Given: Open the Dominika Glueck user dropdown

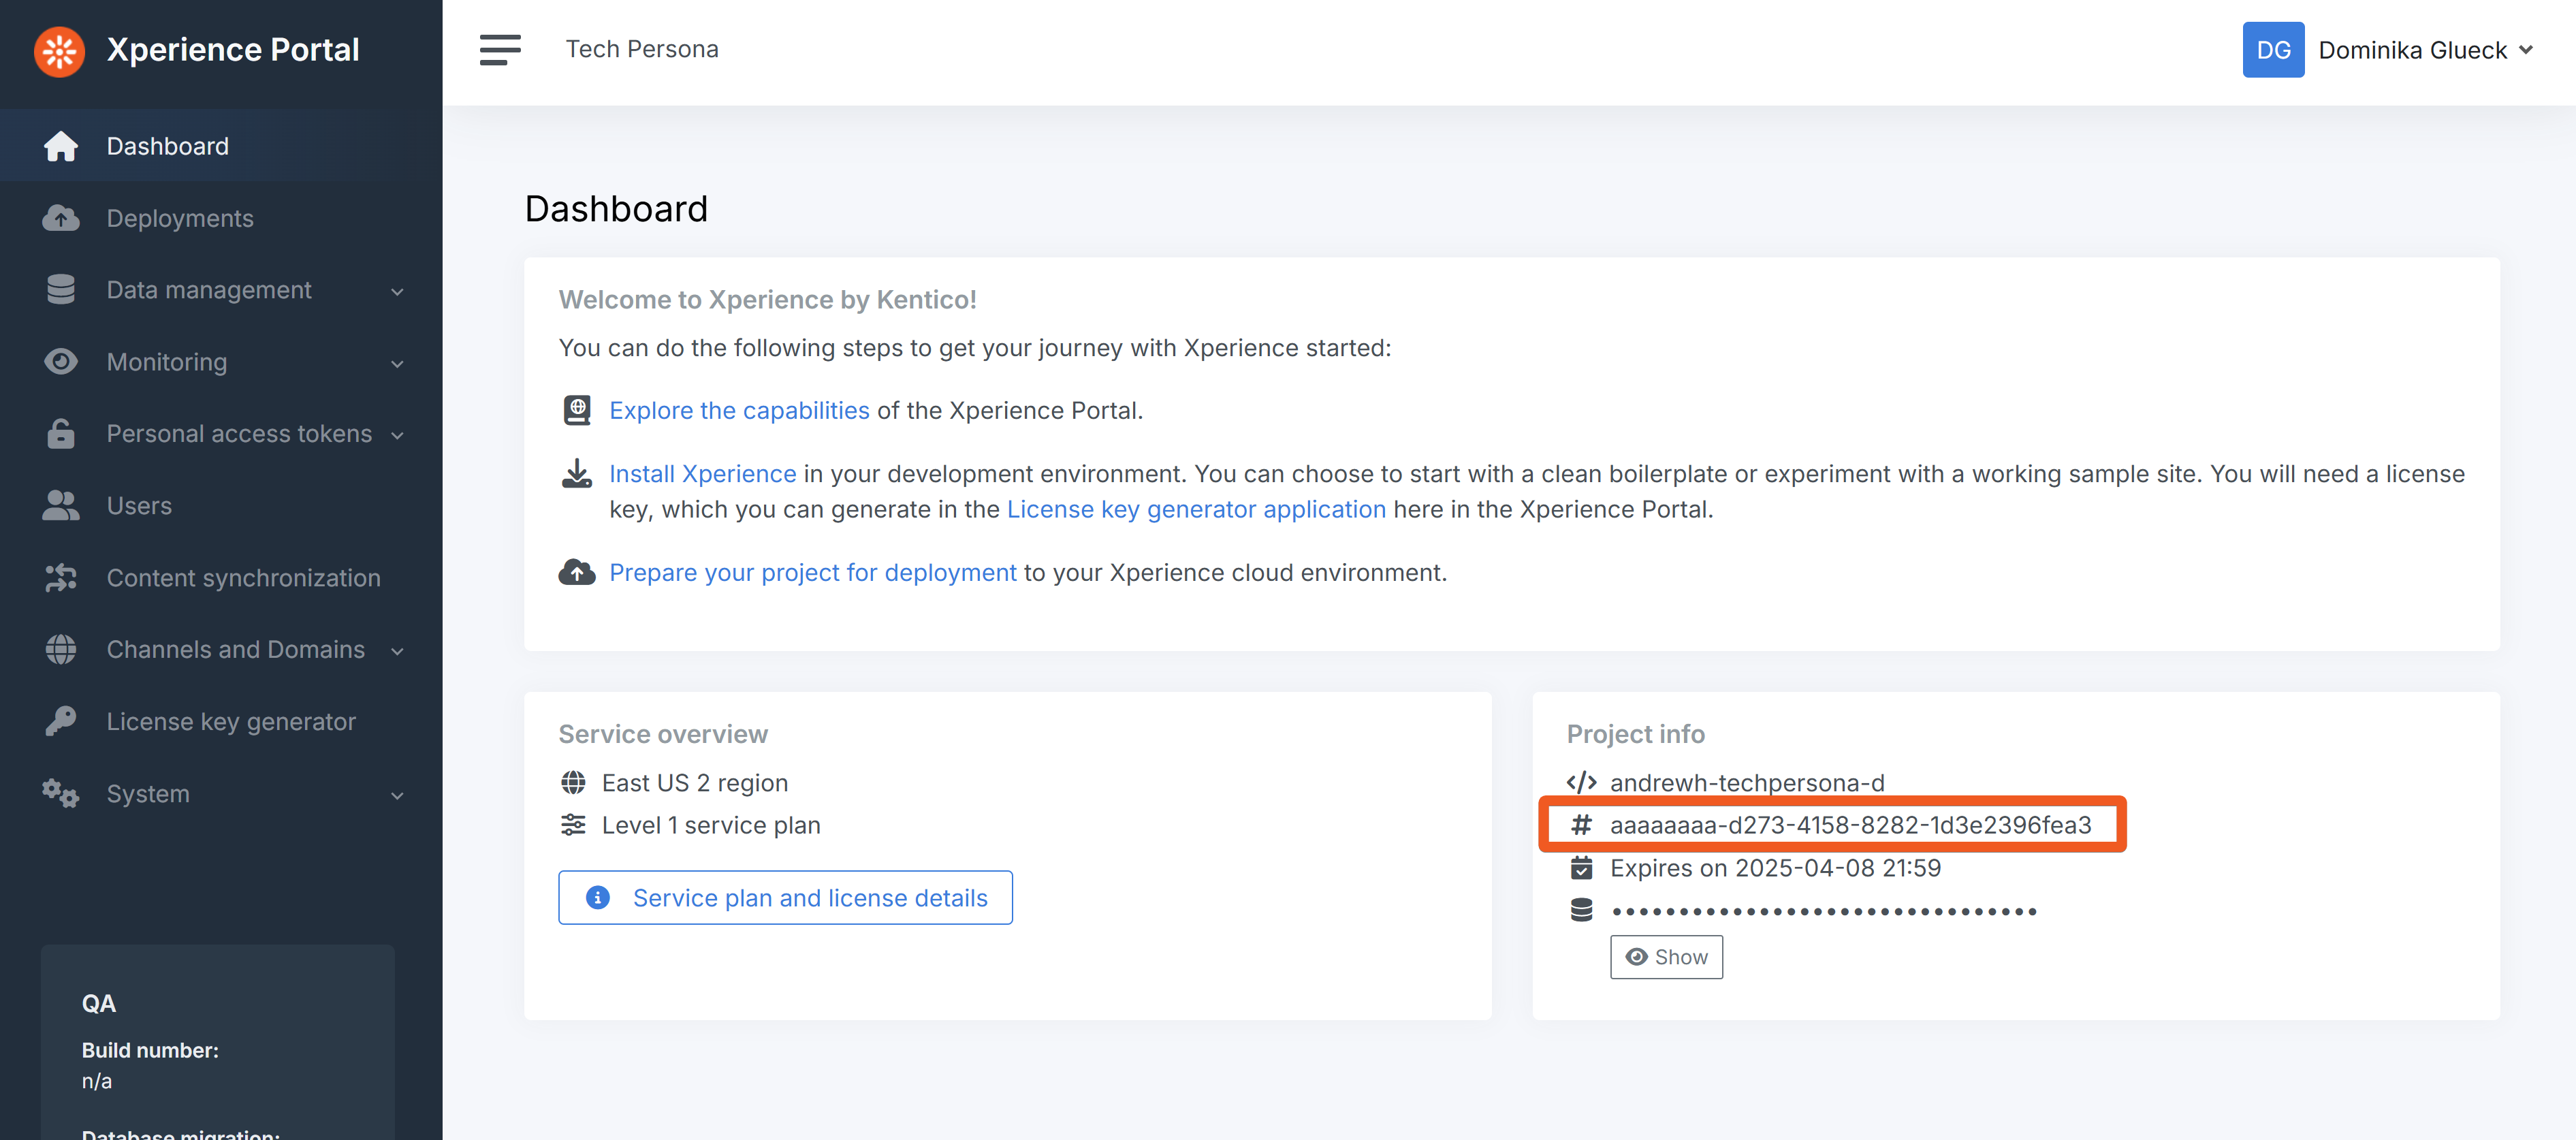Looking at the screenshot, I should pyautogui.click(x=2425, y=50).
